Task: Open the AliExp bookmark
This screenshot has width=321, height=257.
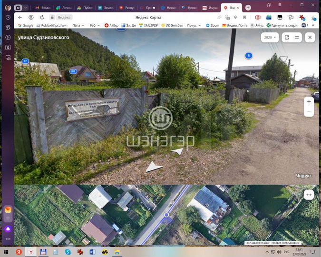Action: [112, 25]
